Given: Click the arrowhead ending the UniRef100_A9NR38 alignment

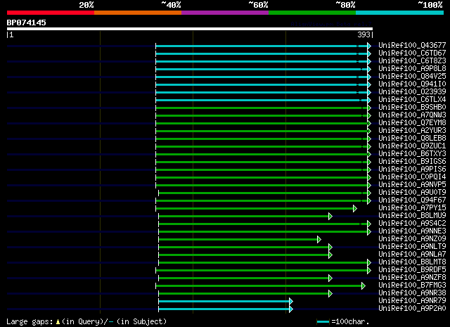Looking at the screenshot, I should (330, 294).
